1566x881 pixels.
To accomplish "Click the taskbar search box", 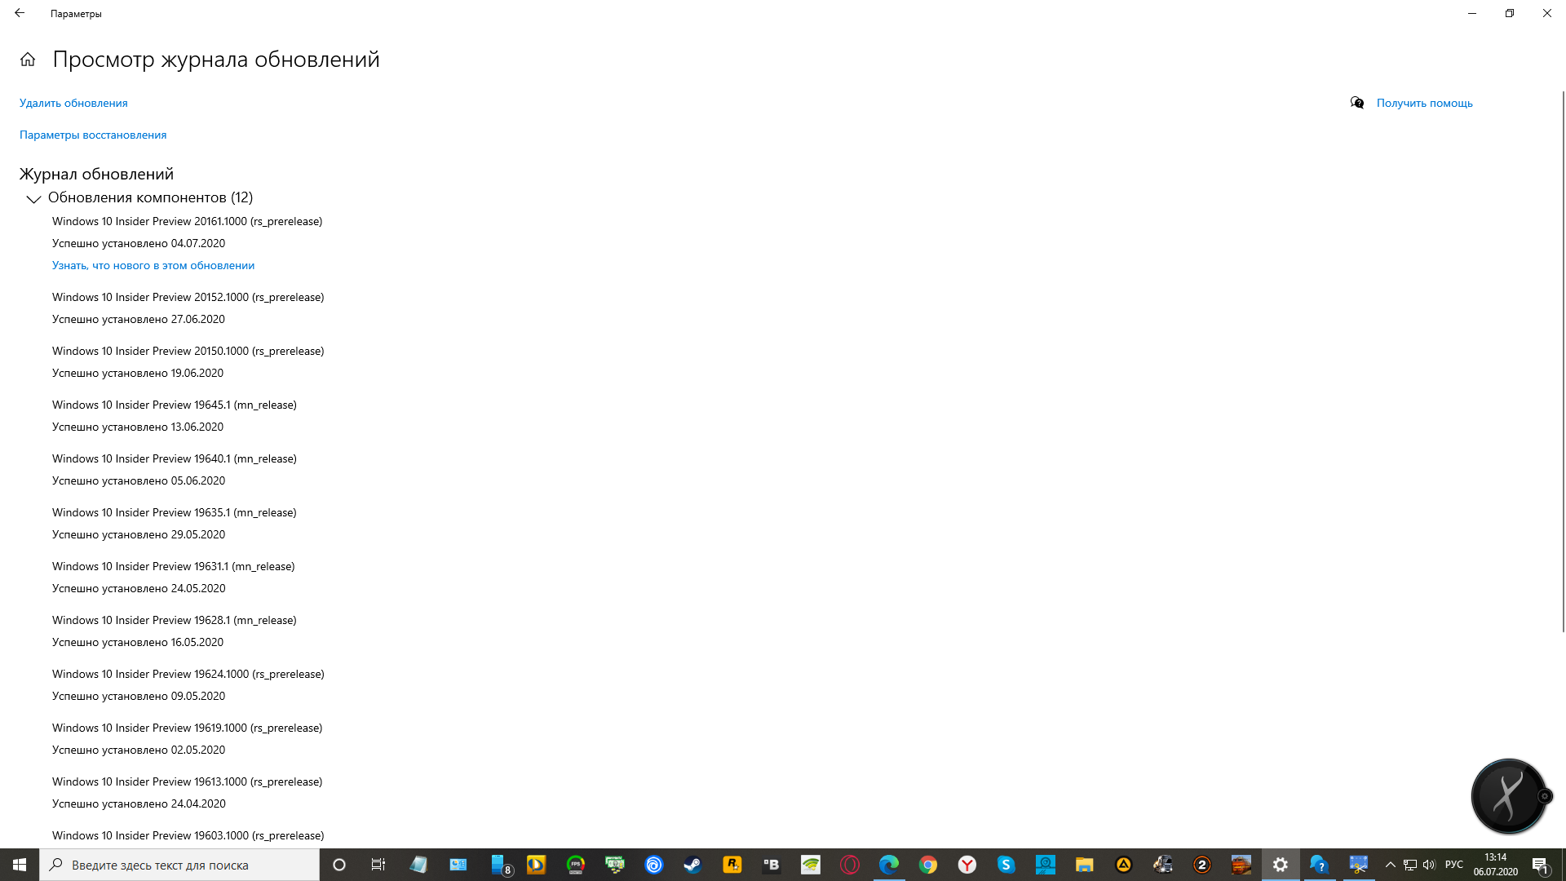I will tap(179, 865).
